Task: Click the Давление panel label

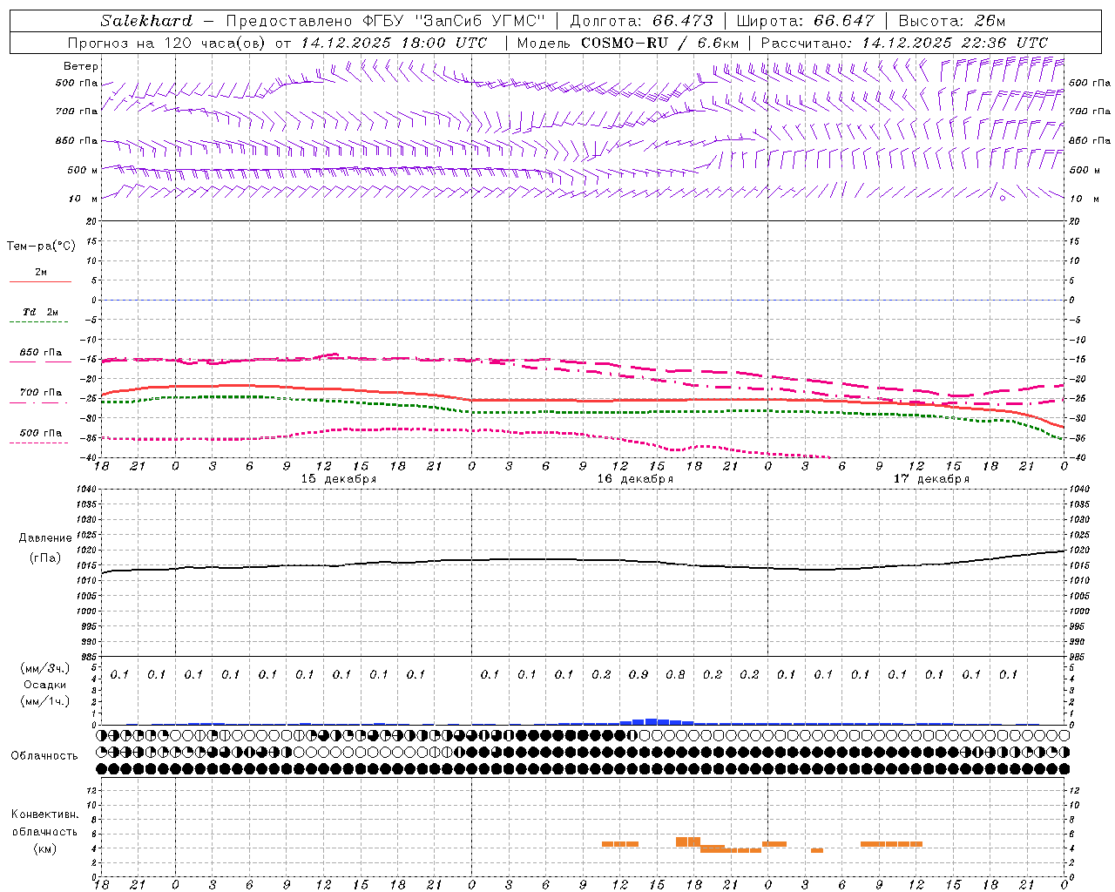Action: [45, 538]
